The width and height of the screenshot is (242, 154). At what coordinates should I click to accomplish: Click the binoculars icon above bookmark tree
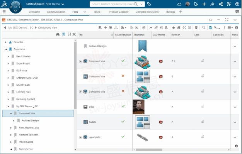pyautogui.click(x=58, y=34)
